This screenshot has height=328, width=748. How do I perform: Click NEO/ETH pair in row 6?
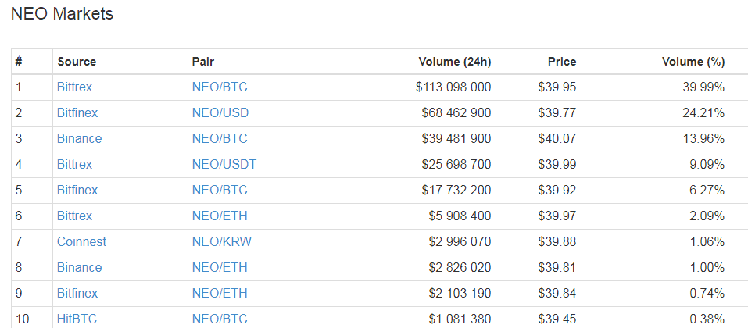[220, 216]
